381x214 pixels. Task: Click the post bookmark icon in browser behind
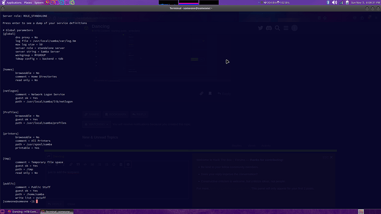tap(210, 93)
